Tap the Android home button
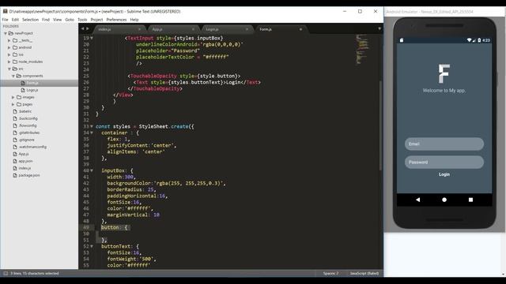This screenshot has height=284, width=506. point(444,200)
